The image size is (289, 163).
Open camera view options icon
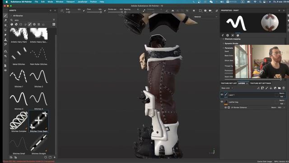tap(210, 11)
